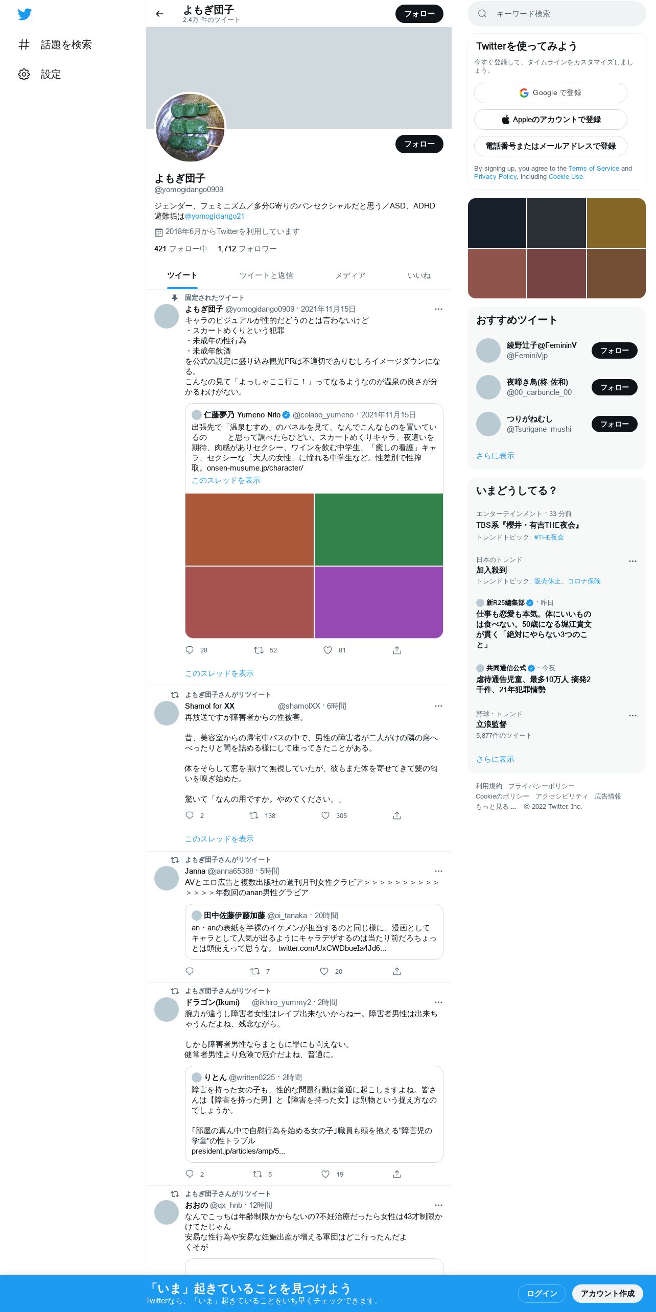Open もっと見る footer menu
Screen dimensions: 656x1312
pos(496,806)
